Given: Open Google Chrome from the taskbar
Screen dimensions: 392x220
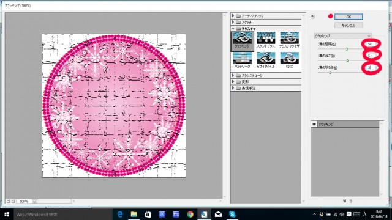Looking at the screenshot, I should [x=190, y=215].
